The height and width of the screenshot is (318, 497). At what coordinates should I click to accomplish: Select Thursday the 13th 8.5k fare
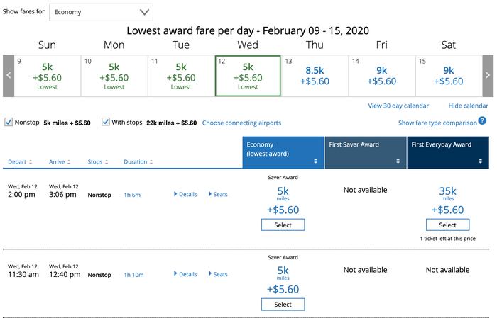tap(315, 76)
